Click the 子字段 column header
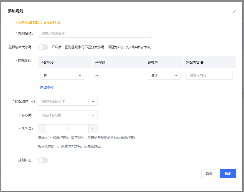 point(100,63)
